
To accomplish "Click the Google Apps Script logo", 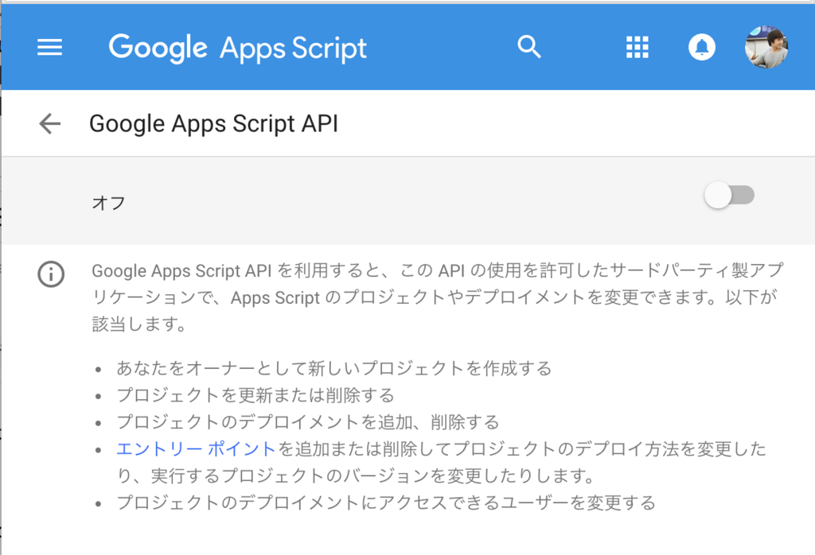I will (237, 49).
